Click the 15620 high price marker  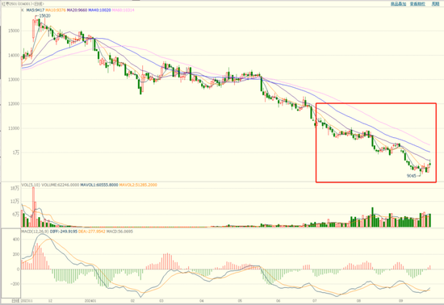[44, 16]
